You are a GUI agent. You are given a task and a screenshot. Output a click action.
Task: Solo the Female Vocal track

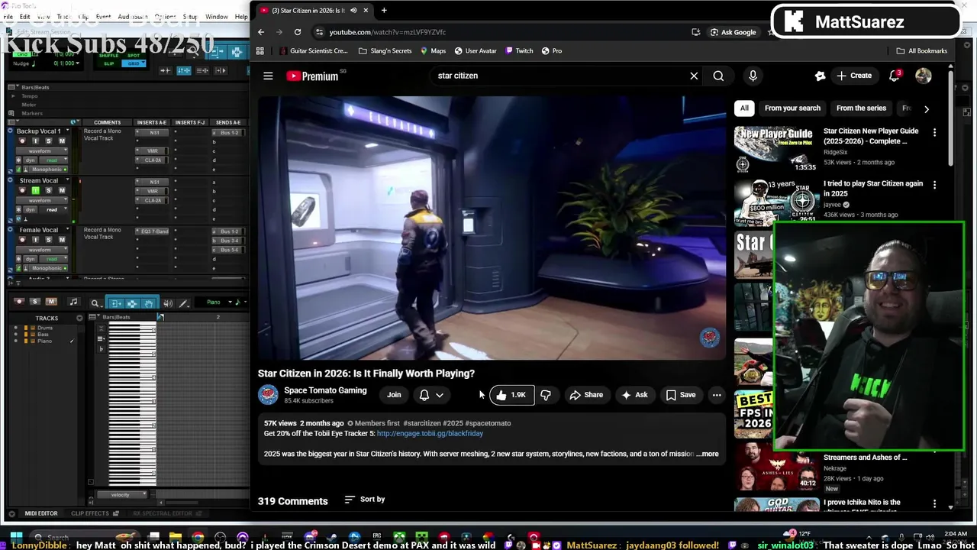(49, 240)
